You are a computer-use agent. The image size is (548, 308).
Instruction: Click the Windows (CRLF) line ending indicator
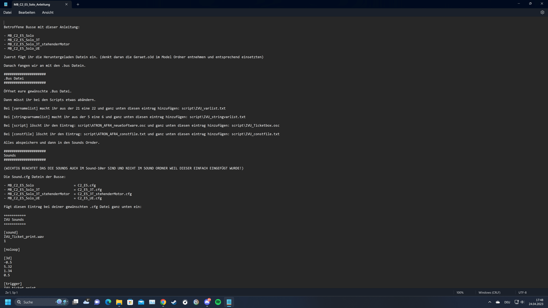tap(489, 293)
